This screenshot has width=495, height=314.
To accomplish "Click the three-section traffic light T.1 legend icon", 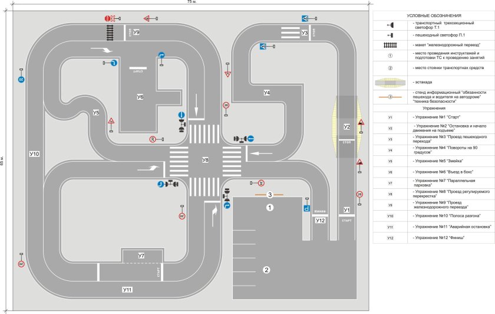I will tap(390, 24).
